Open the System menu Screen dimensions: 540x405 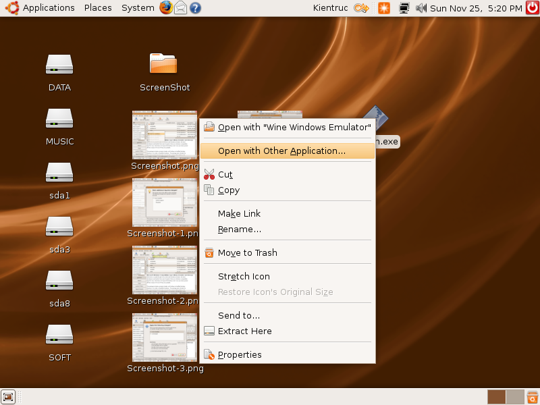[x=138, y=8]
